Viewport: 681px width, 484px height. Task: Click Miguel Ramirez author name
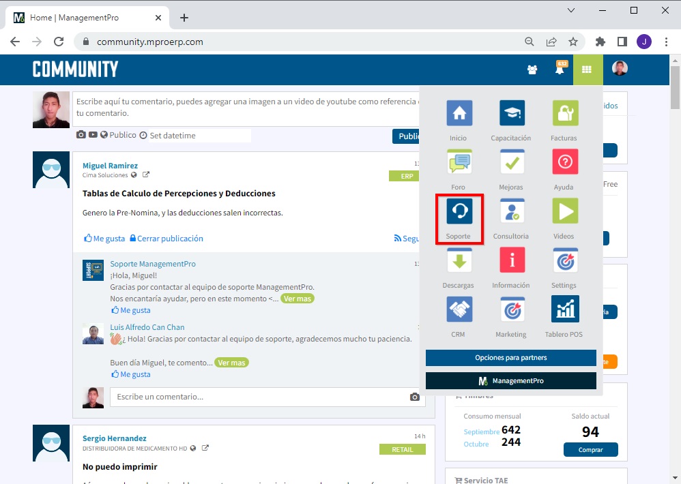point(110,166)
